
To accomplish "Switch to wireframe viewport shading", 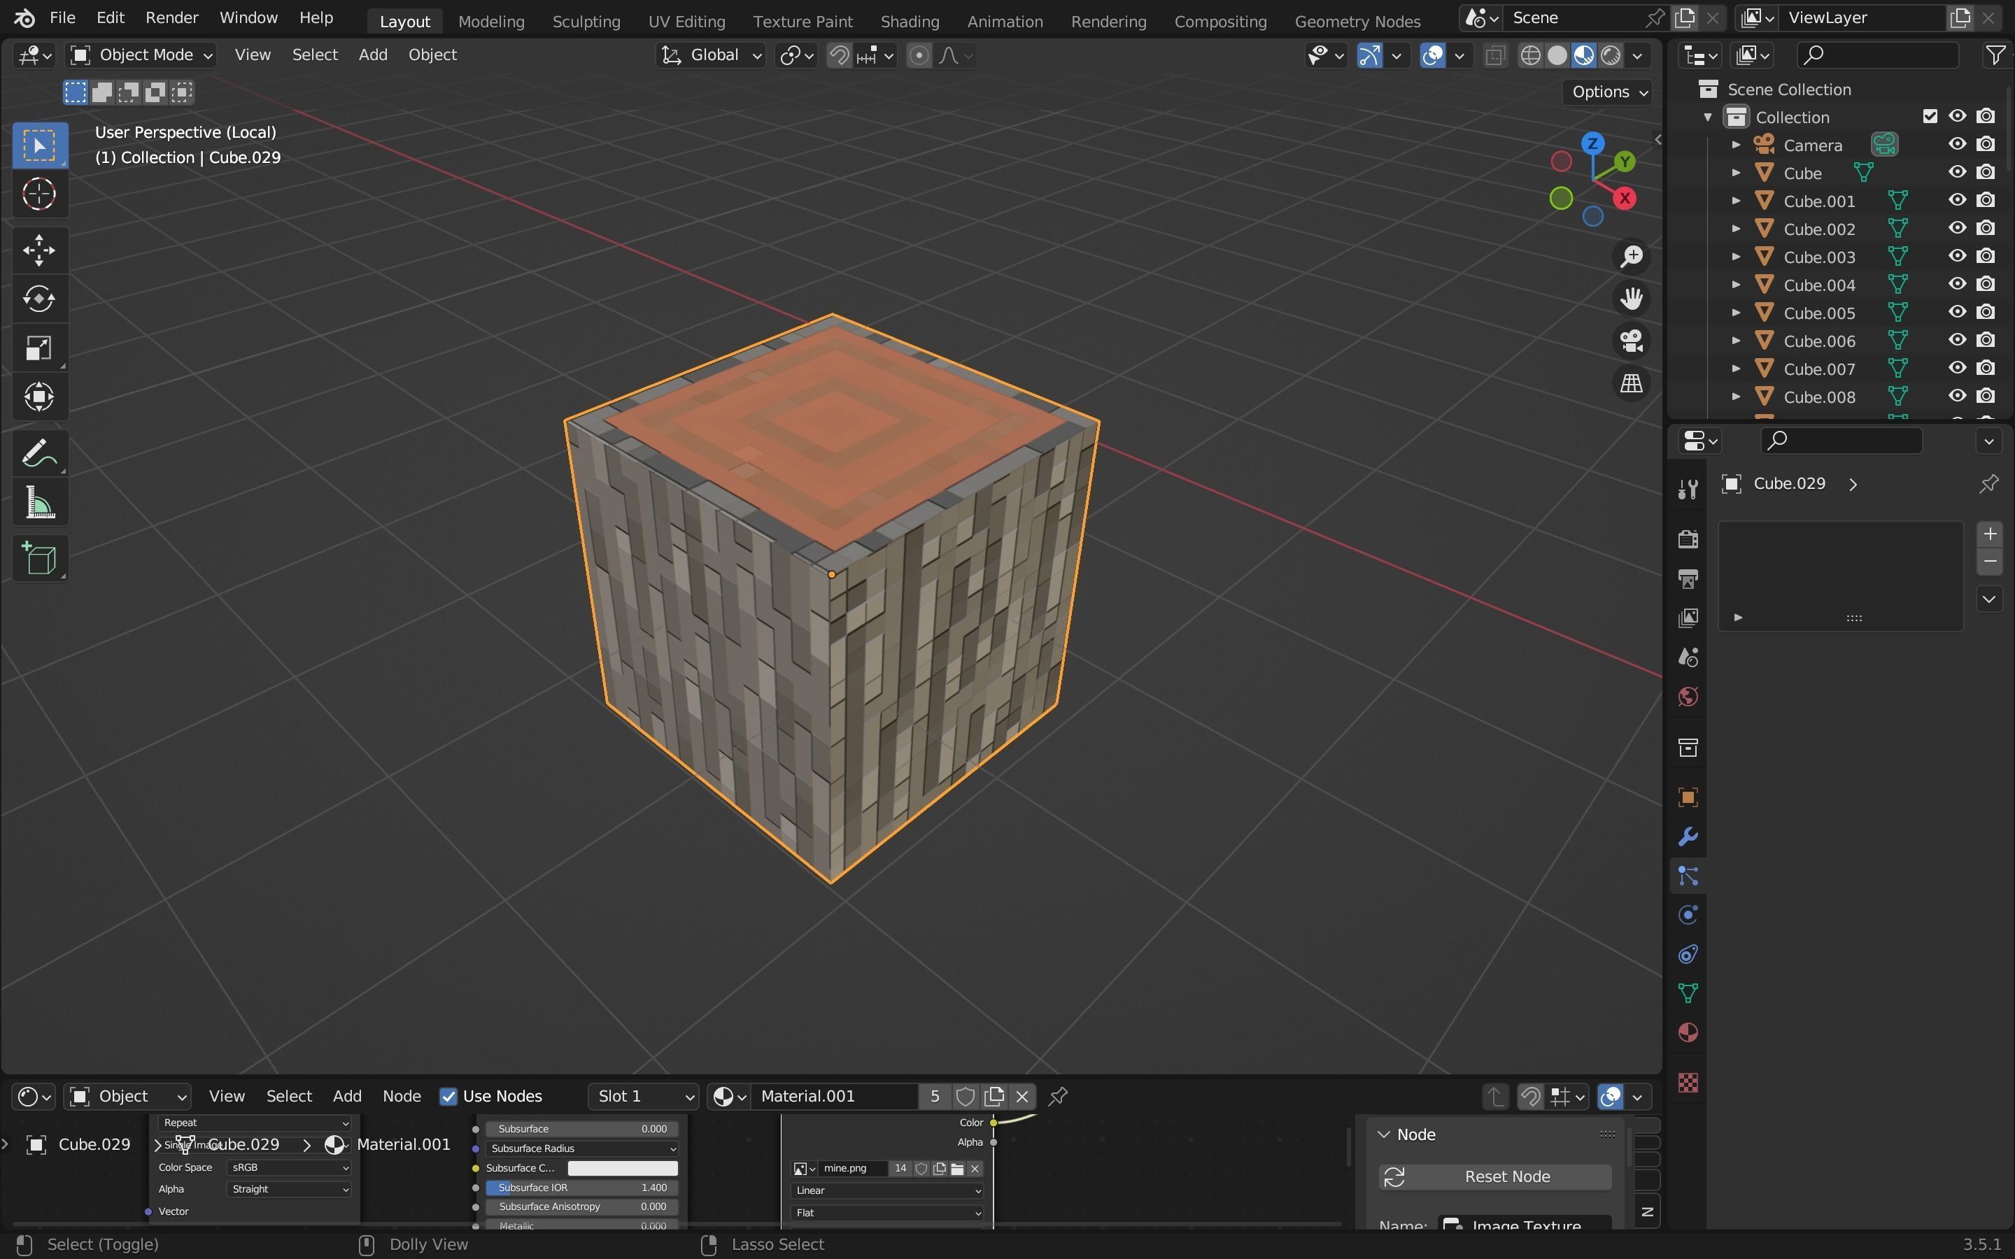I will point(1530,56).
